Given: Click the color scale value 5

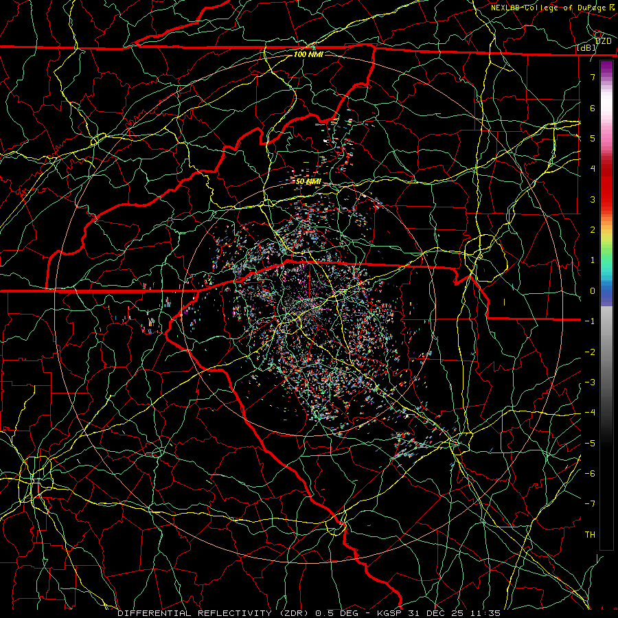Looking at the screenshot, I should (x=593, y=138).
